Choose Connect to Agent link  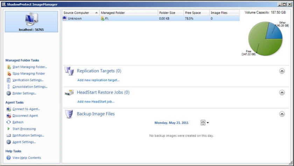(26, 109)
